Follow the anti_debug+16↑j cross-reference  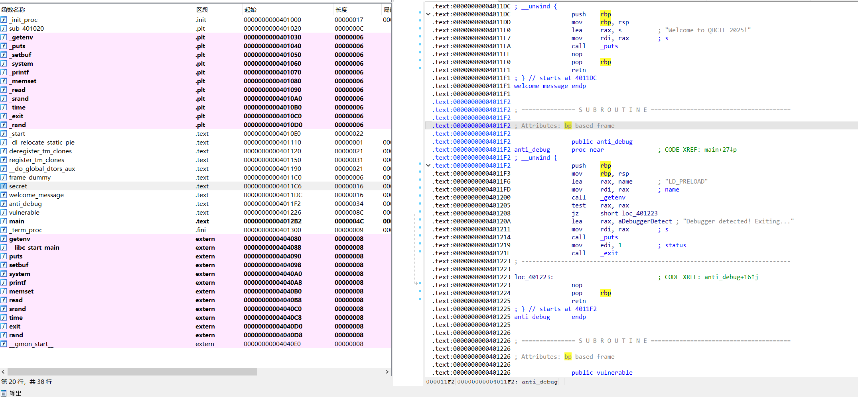731,277
